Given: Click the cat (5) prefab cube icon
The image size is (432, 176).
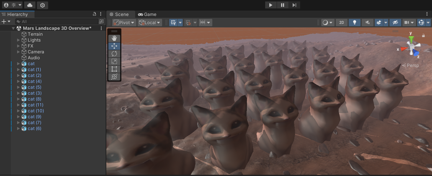Looking at the screenshot, I should (24, 87).
